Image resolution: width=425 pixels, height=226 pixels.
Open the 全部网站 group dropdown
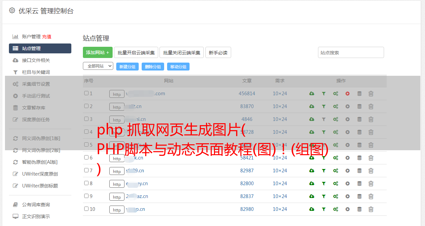pos(98,66)
